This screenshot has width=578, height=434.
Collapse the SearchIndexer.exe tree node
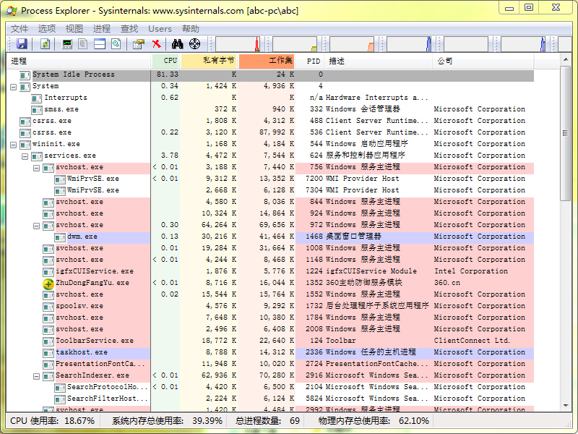click(x=37, y=376)
